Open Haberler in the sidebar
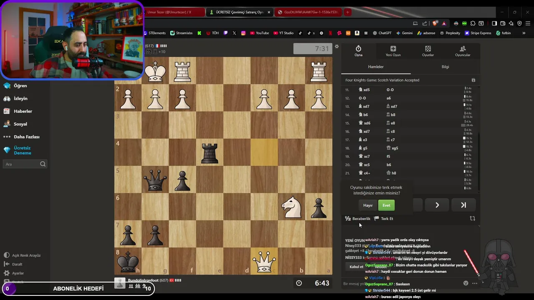Viewport: 534px width, 300px height. tap(18, 111)
